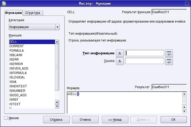The height and width of the screenshot is (127, 191).
Task: Select ISNA in function list
Action: pyautogui.click(x=32, y=82)
